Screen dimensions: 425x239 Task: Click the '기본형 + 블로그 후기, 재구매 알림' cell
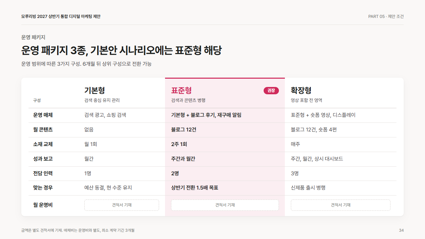206,115
